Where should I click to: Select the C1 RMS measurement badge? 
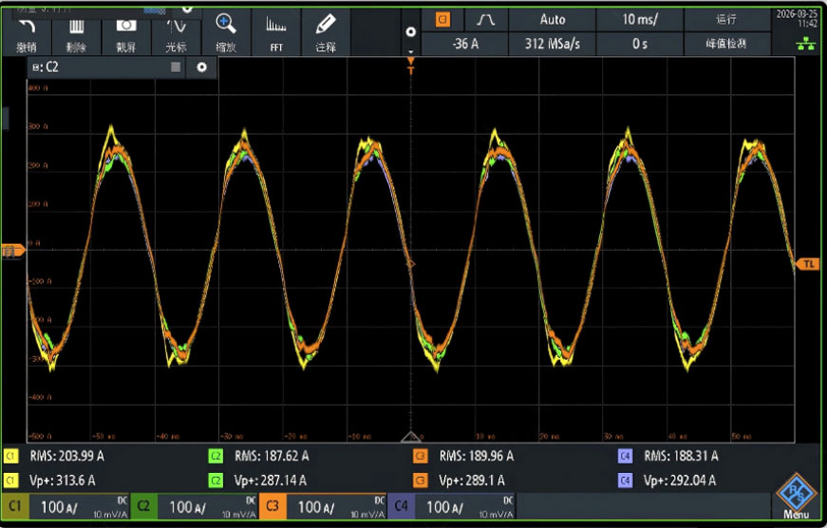pyautogui.click(x=11, y=456)
